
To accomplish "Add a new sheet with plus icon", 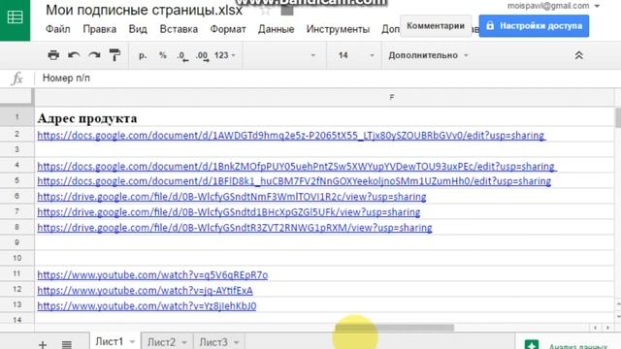I will point(43,344).
